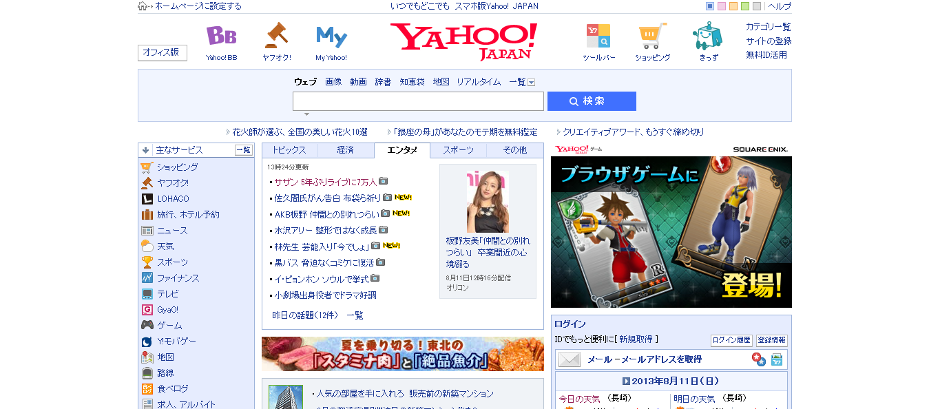
Task: Switch to the トピックス tab
Action: pos(289,150)
